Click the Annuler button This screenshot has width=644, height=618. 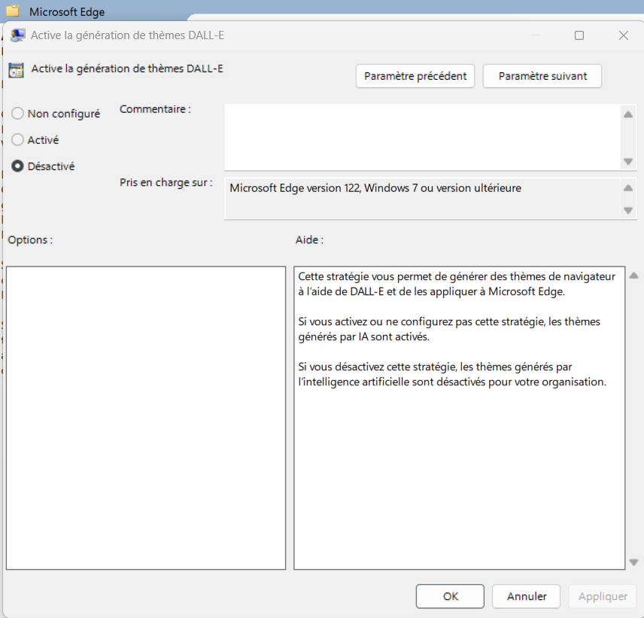tap(526, 596)
